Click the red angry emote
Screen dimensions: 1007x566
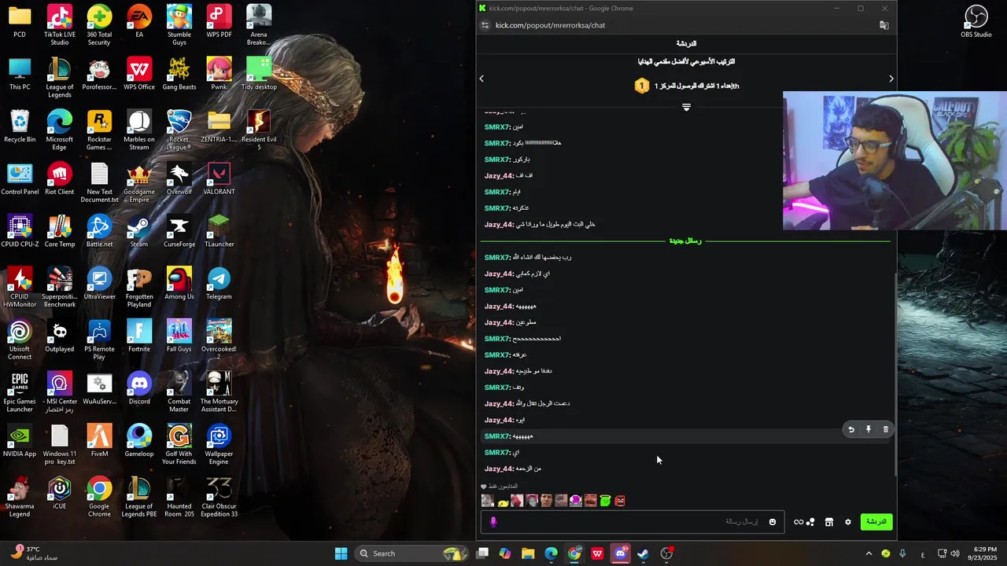point(620,501)
